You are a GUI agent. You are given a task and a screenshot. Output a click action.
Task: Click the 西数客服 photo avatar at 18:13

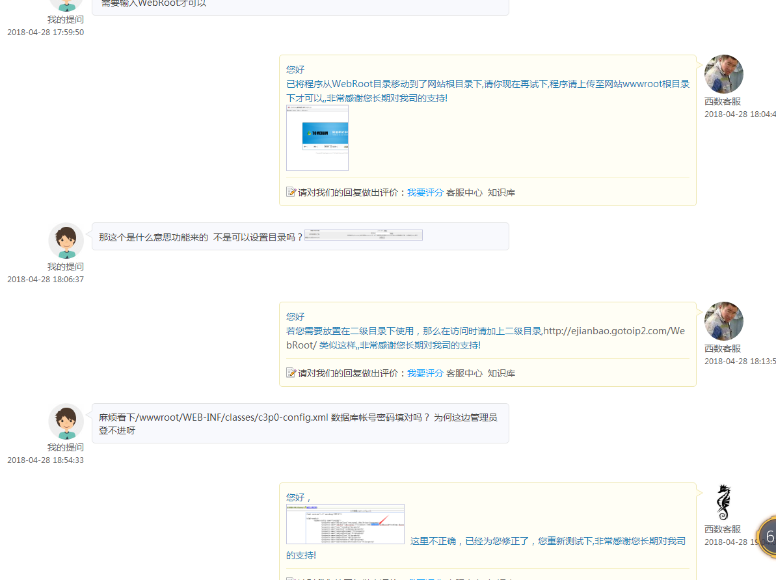tap(723, 321)
